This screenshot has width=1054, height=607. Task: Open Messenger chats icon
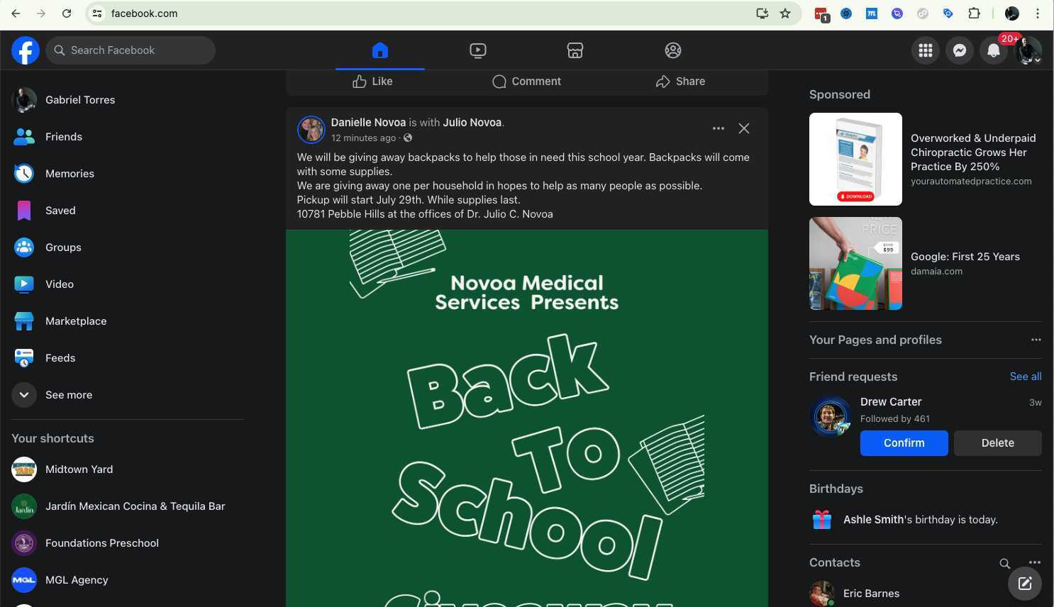coord(960,50)
